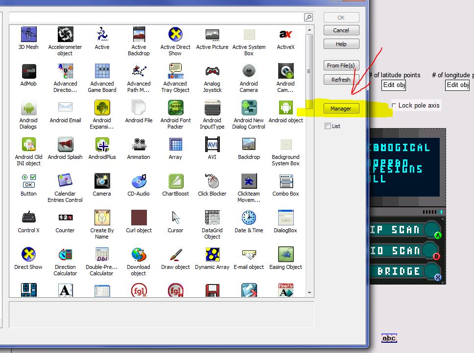Choose the Android Splash object icon

[x=65, y=145]
